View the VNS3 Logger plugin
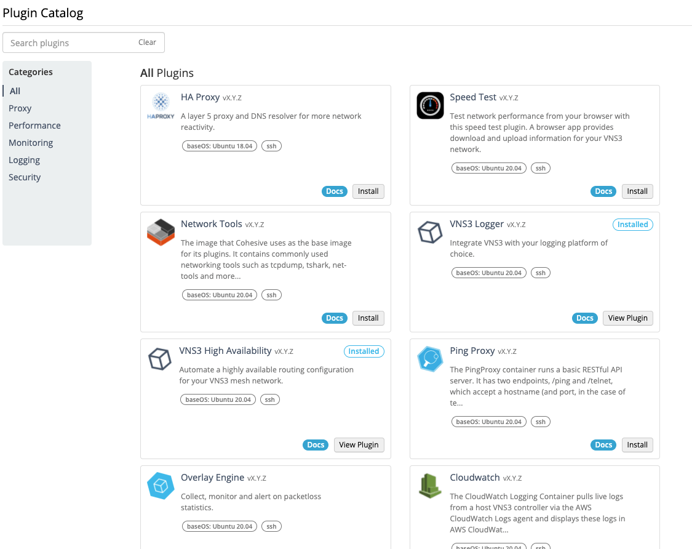This screenshot has height=549, width=692. (x=628, y=318)
